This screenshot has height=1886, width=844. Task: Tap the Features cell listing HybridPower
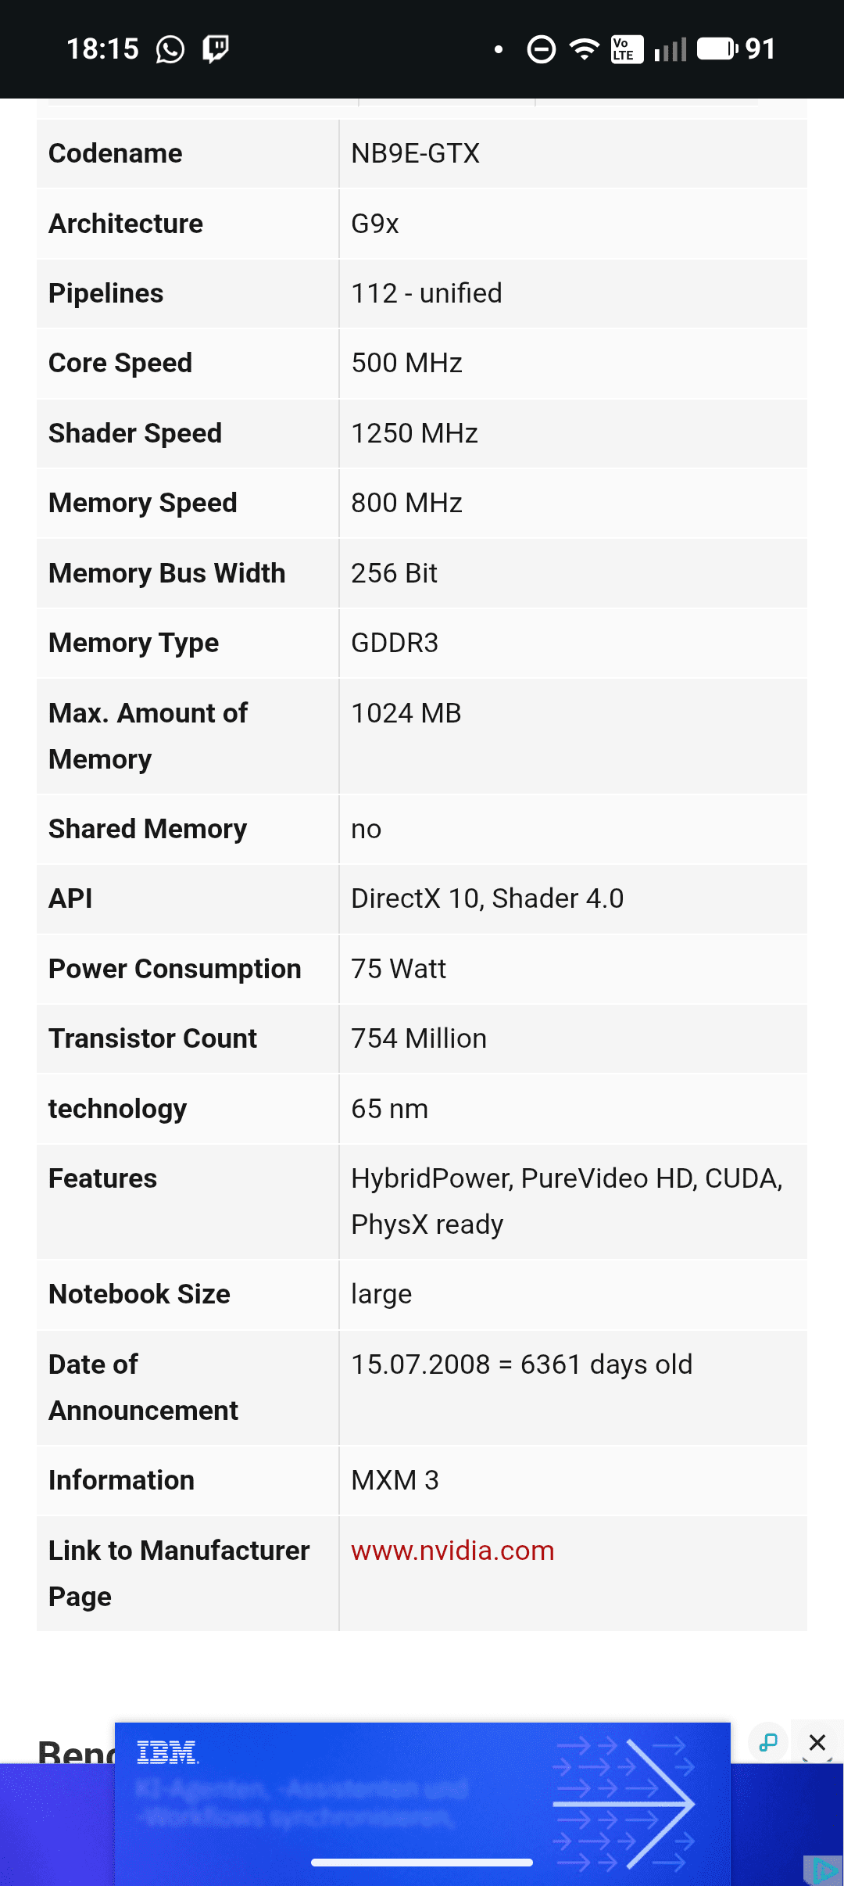[566, 1201]
